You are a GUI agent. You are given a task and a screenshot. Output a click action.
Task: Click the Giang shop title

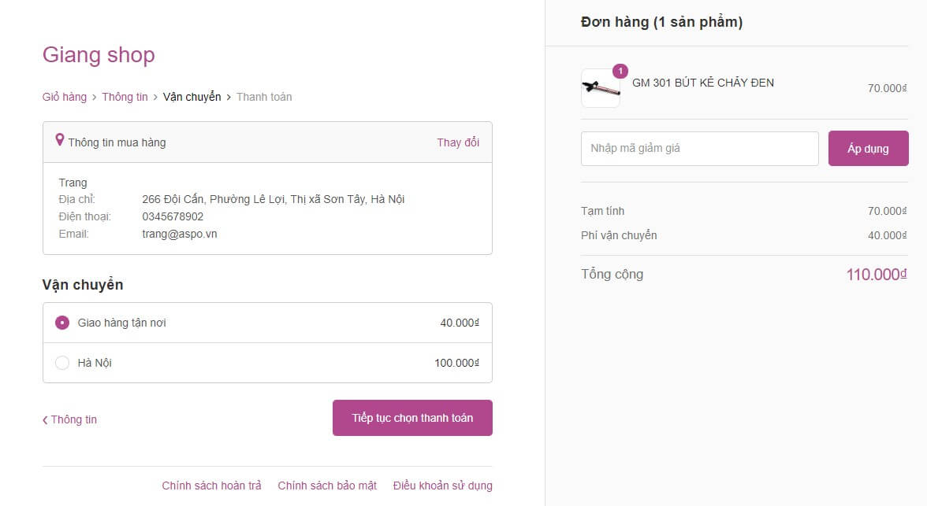point(99,55)
